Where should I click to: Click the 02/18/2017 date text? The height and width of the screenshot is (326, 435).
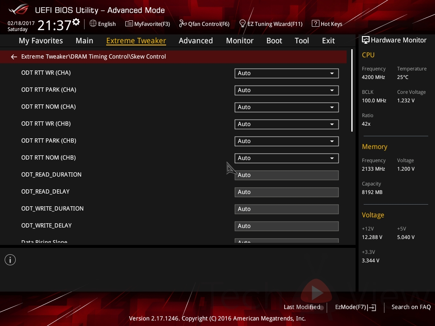click(x=21, y=23)
